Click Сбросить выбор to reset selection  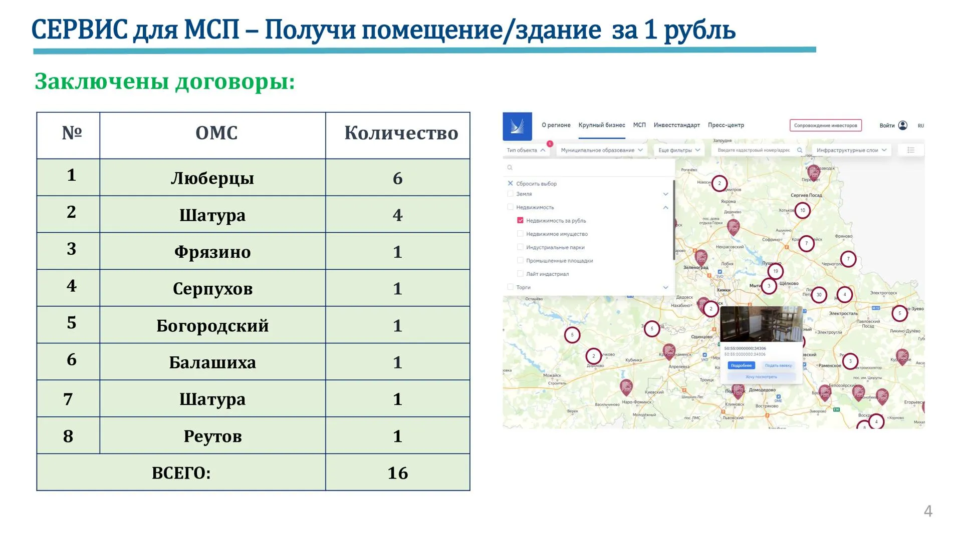pos(536,184)
